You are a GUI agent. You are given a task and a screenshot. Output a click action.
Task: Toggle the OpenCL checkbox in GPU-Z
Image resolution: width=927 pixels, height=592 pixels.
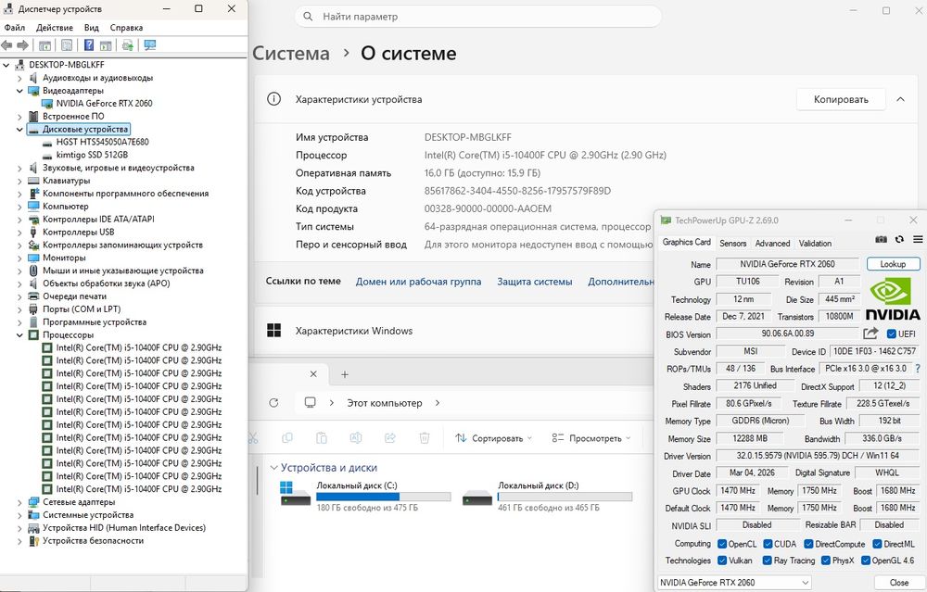pyautogui.click(x=722, y=544)
